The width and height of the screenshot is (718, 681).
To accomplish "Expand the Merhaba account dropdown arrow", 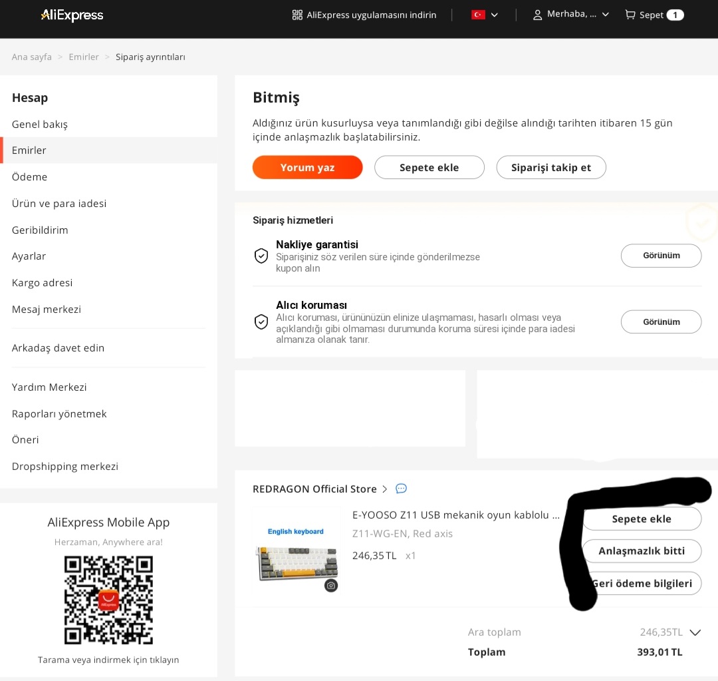I will coord(606,15).
